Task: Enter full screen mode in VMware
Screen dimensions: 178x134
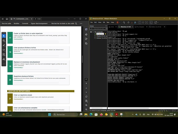Action: [x=147, y=22]
